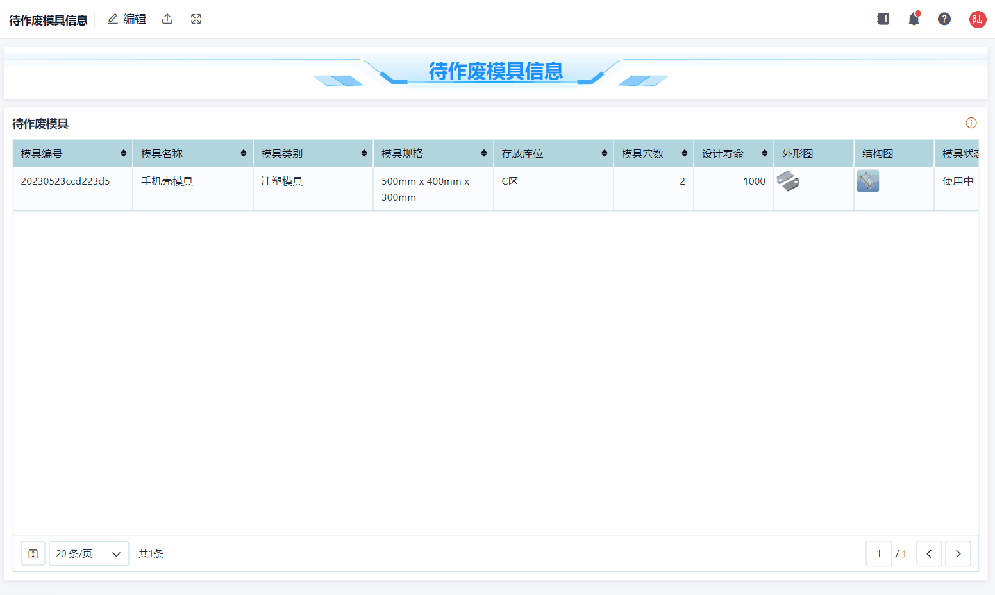Sort by 模具名称 column
The width and height of the screenshot is (995, 595).
[x=243, y=154]
